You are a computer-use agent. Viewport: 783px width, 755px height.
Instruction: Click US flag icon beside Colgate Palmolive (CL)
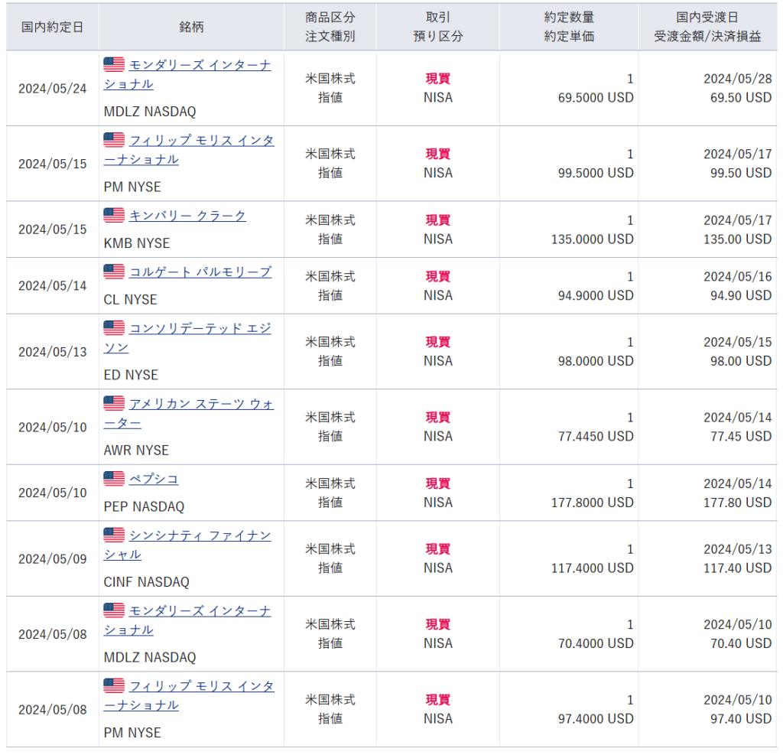[114, 272]
